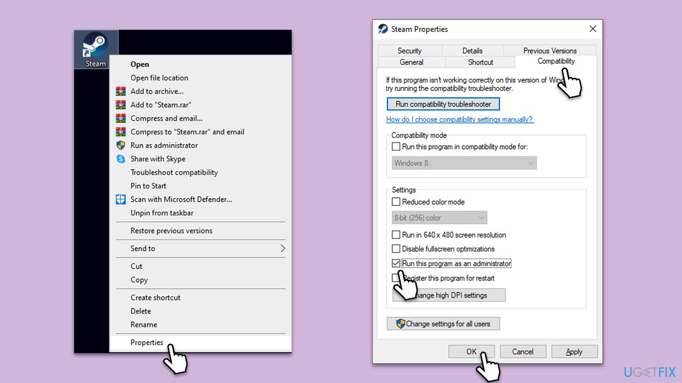Viewport: 682px width, 383px height.
Task: Choose Copy from the context menu
Action: pos(200,280)
